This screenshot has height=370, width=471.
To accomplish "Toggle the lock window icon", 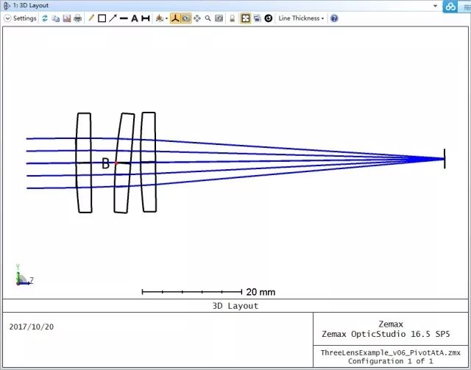I will (x=233, y=18).
